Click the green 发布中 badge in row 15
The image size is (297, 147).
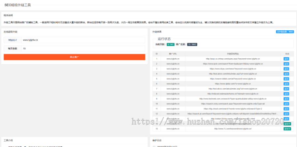[x=287, y=129]
